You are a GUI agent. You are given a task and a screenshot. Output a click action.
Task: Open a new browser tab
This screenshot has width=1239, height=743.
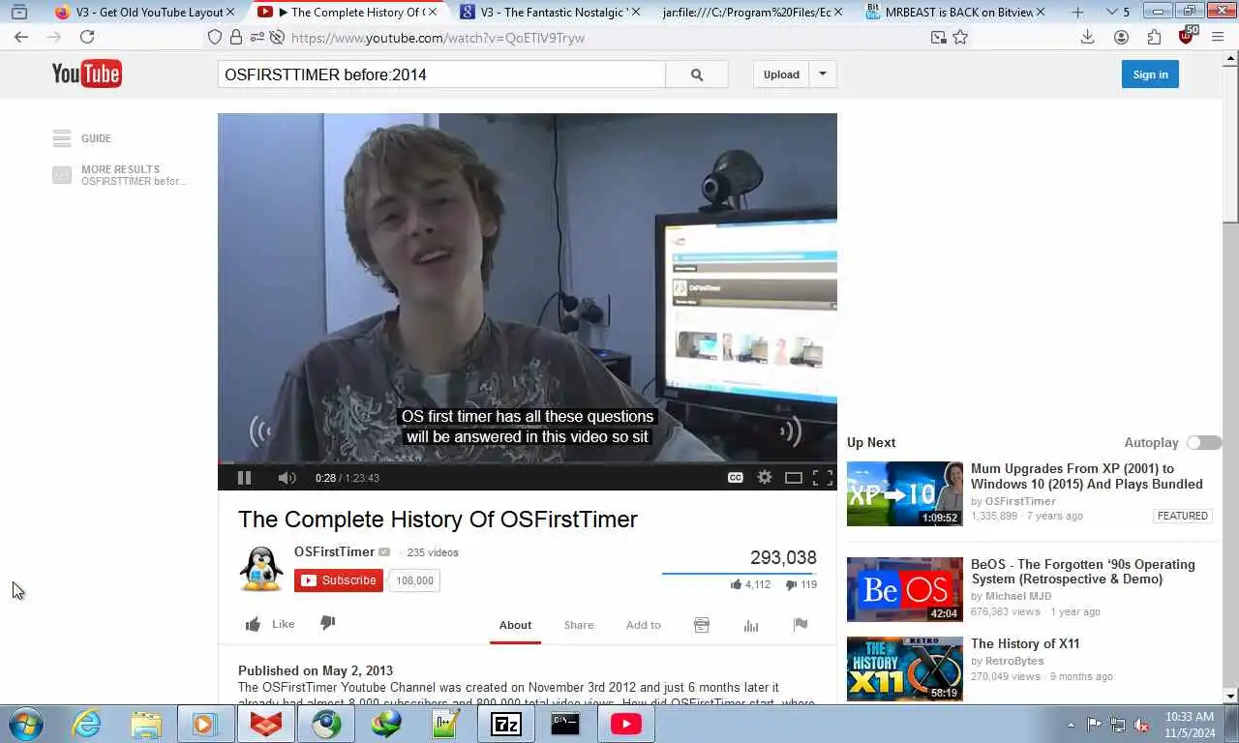[x=1077, y=13]
